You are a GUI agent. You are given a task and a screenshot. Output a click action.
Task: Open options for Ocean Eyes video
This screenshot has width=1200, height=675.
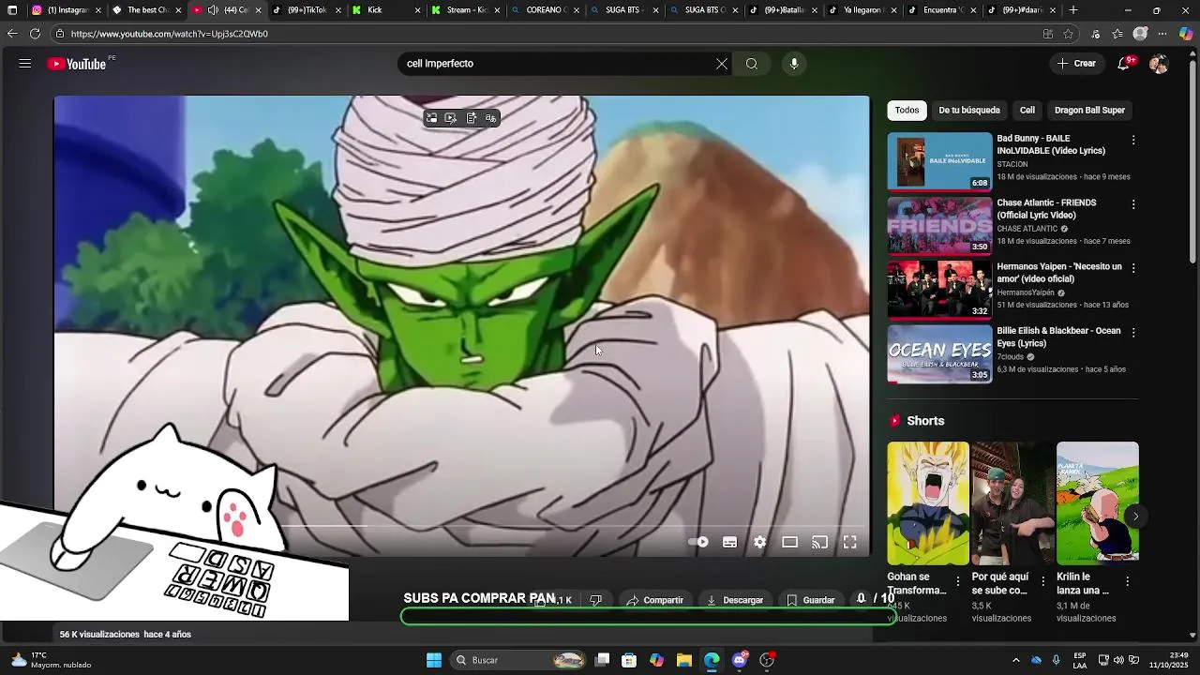[x=1133, y=333]
